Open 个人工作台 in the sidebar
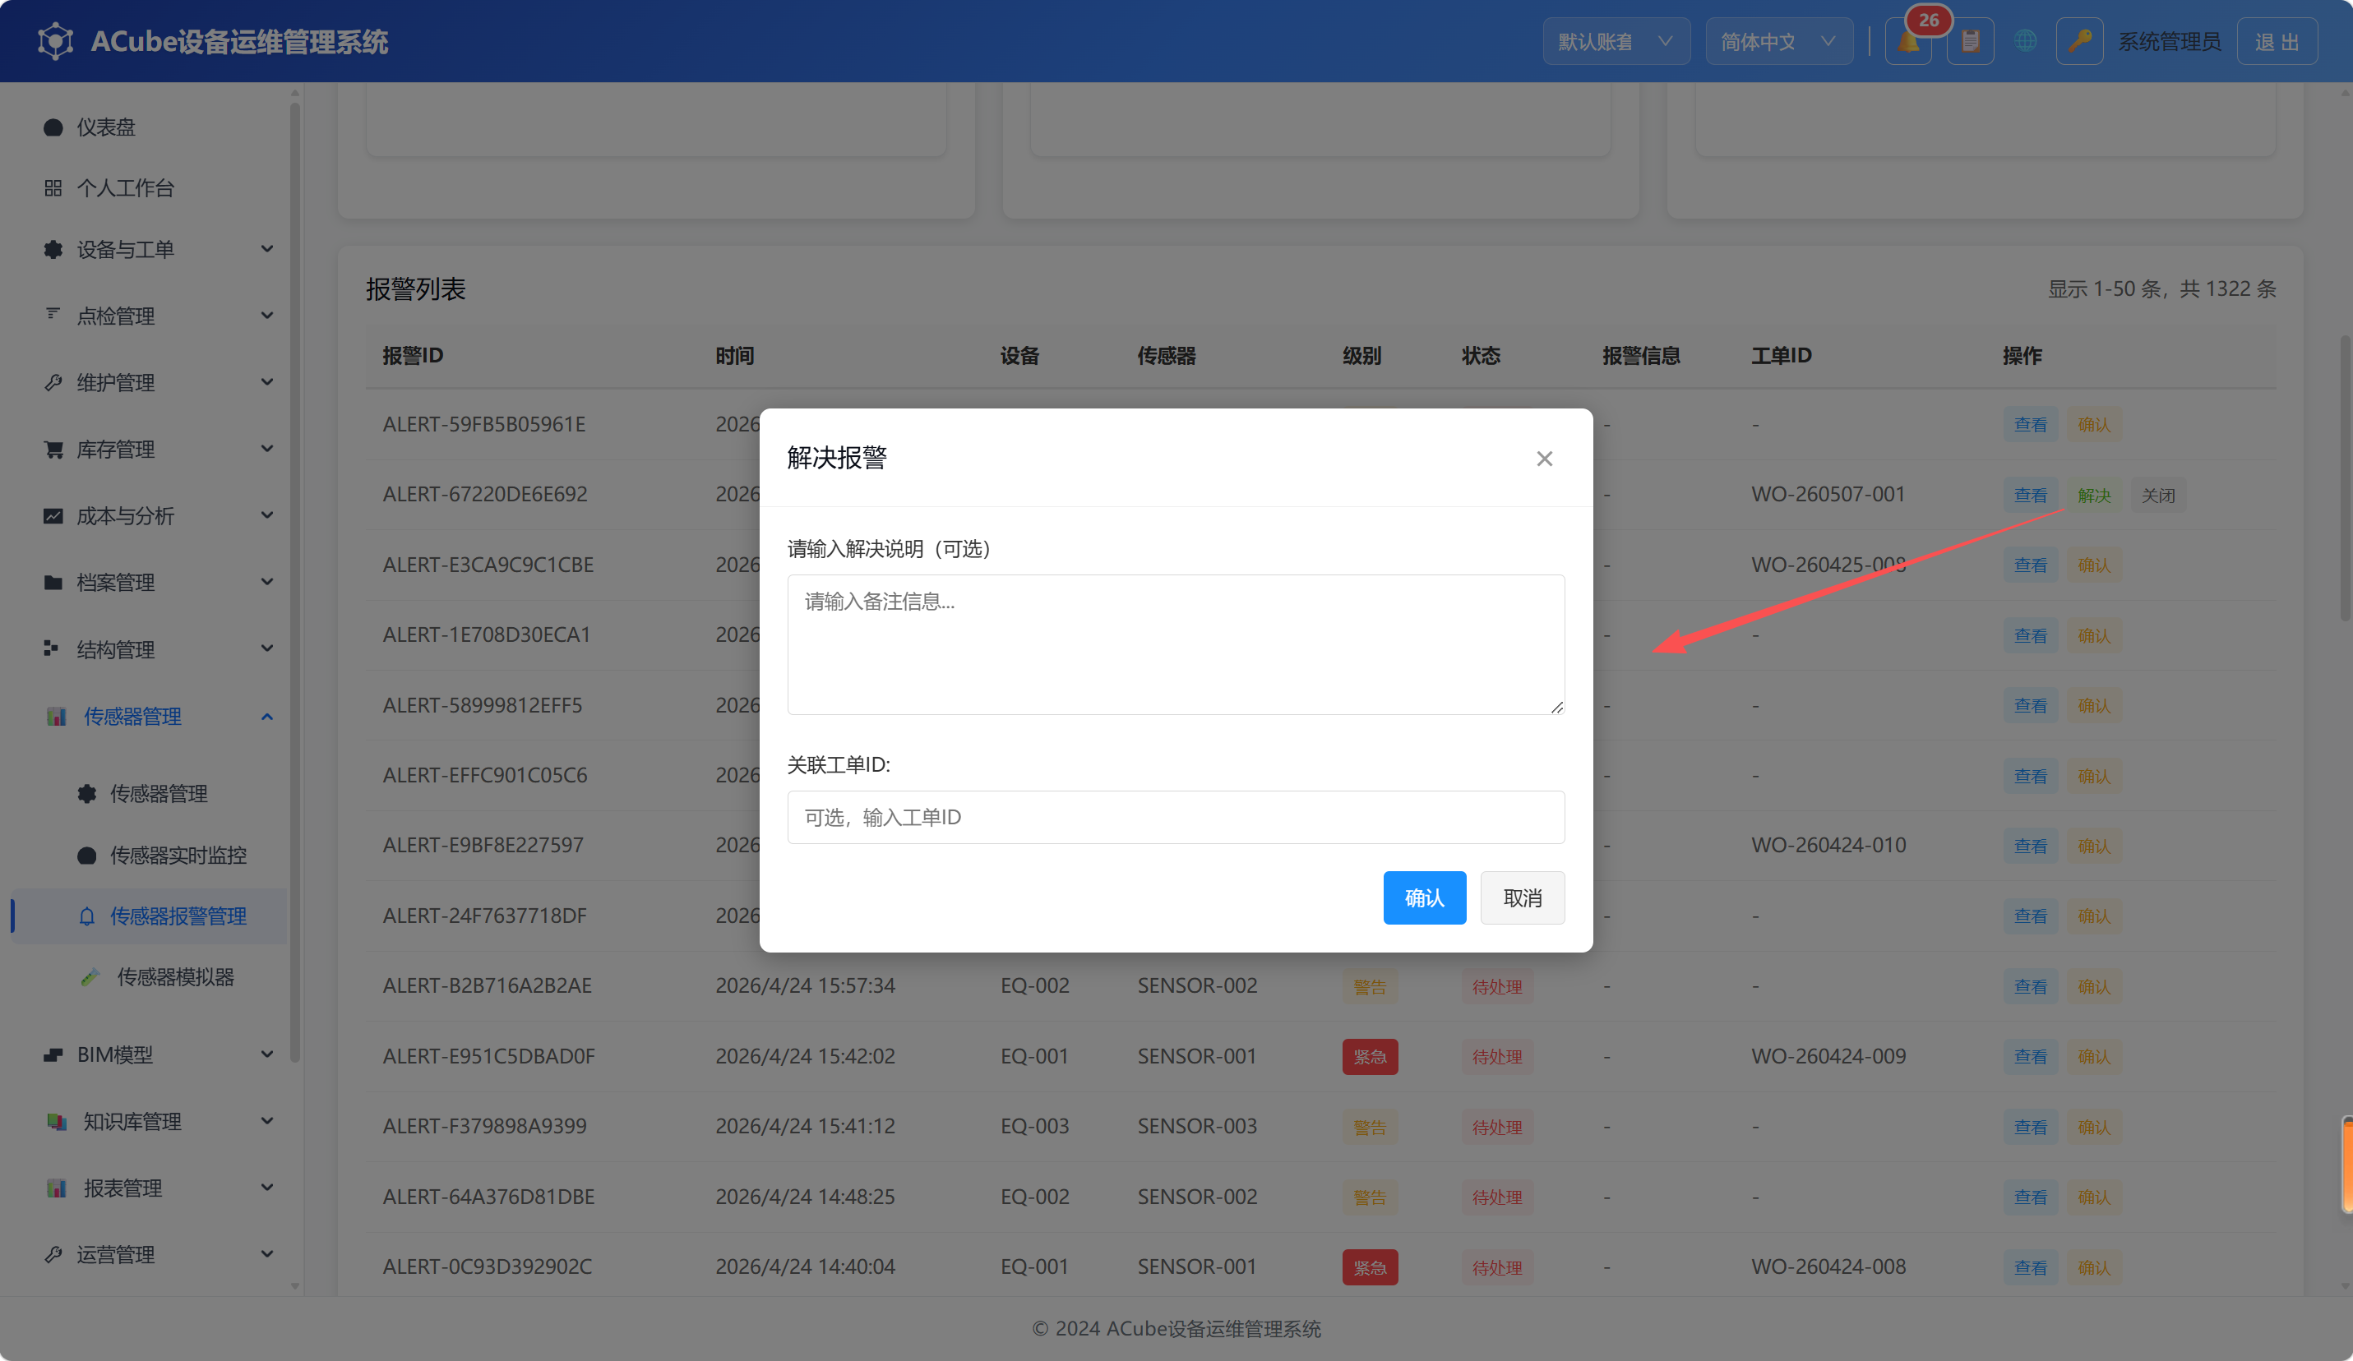Image resolution: width=2353 pixels, height=1361 pixels. click(x=151, y=187)
